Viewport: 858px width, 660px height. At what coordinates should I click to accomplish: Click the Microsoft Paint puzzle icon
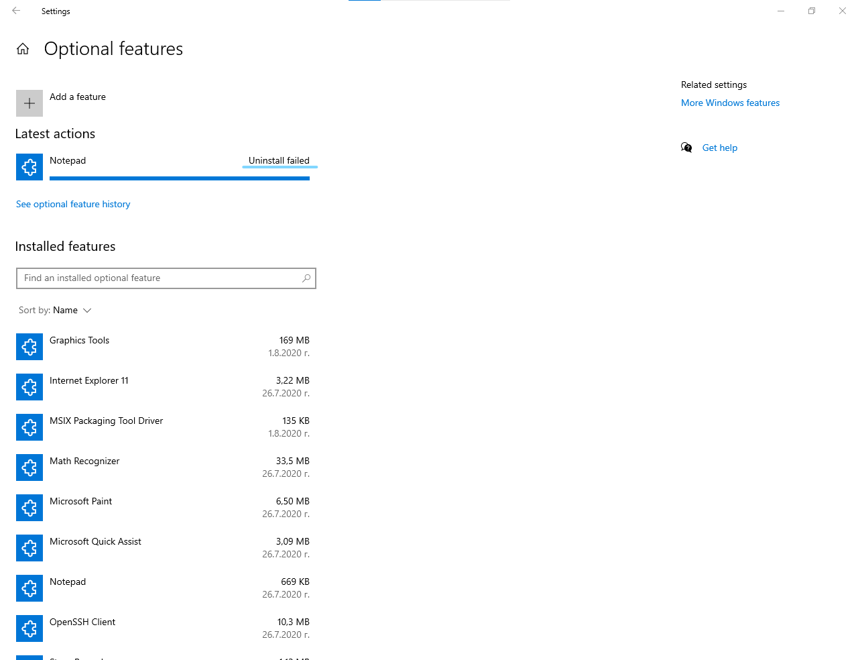click(x=29, y=508)
